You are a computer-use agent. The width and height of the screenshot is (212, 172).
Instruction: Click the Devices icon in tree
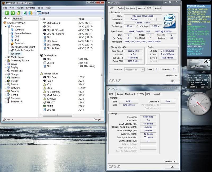(x=9, y=85)
